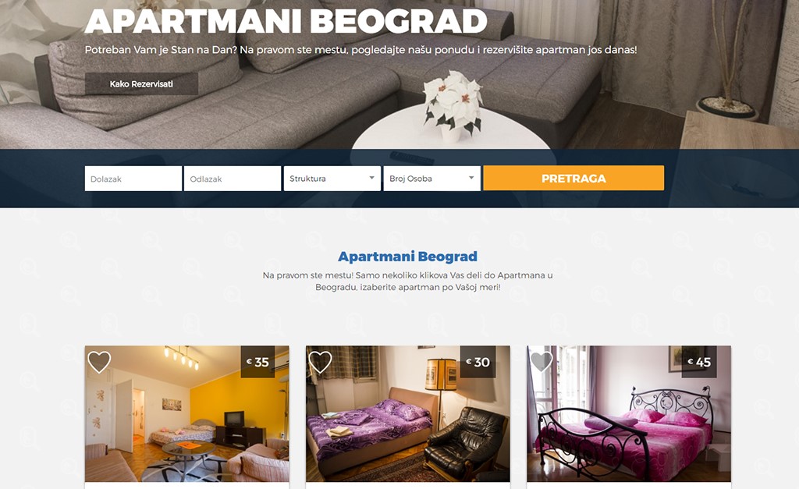Click the Struktura dropdown arrow
Viewport: 799px width, 489px height.
pyautogui.click(x=372, y=178)
